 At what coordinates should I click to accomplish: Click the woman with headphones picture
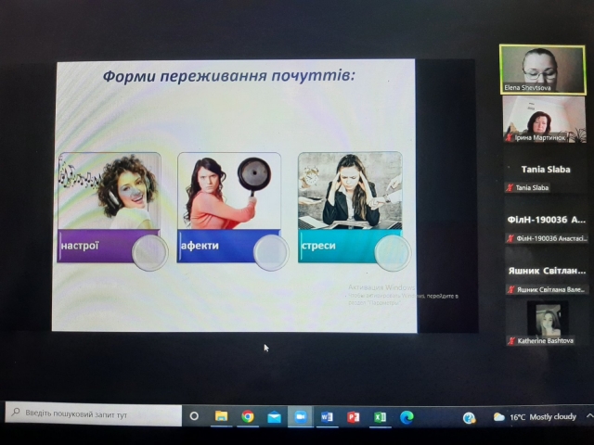click(110, 191)
